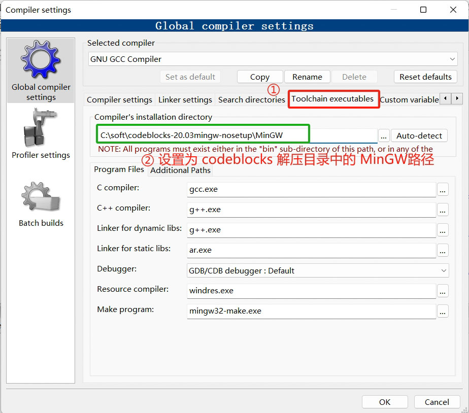Expand the Debugger dropdown list
469x413 pixels.
pos(444,270)
